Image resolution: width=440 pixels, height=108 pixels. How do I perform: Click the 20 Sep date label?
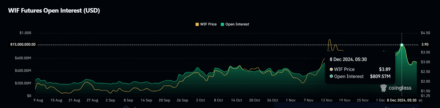pos(164,100)
